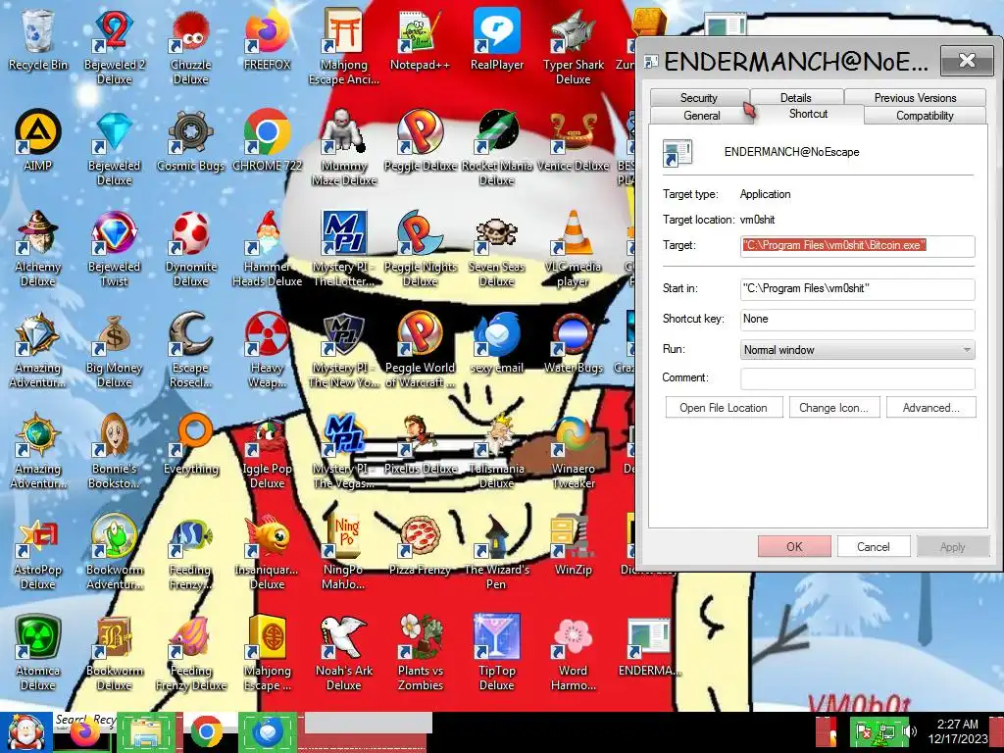This screenshot has height=753, width=1004.
Task: Open the Winaero Tweaker shortcut
Action: coord(573,451)
